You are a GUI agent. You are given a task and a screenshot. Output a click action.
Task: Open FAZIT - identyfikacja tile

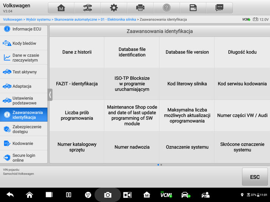point(77,84)
